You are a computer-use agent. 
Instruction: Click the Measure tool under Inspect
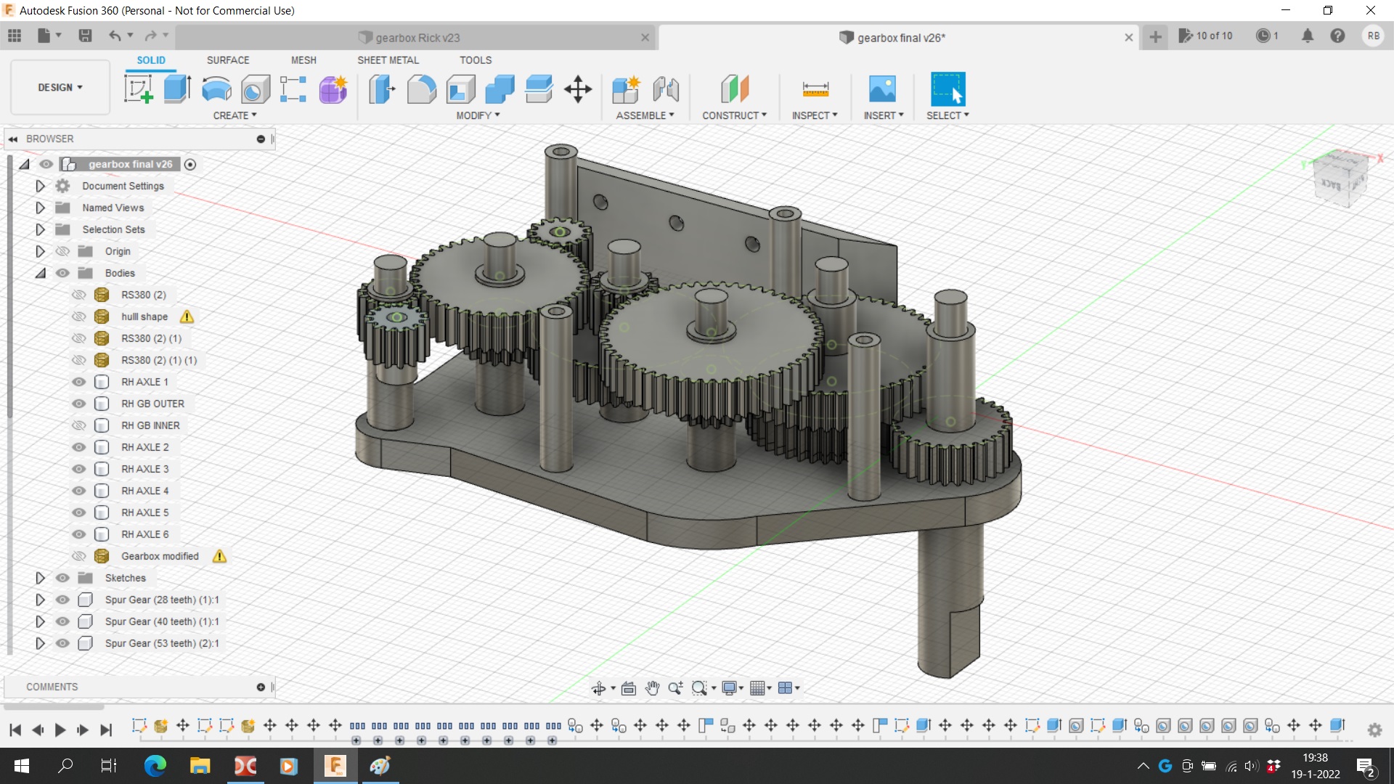(x=815, y=89)
